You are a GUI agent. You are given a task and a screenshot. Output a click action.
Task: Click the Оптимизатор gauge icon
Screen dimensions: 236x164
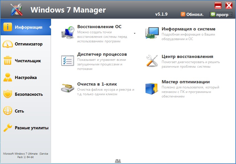tap(7, 44)
